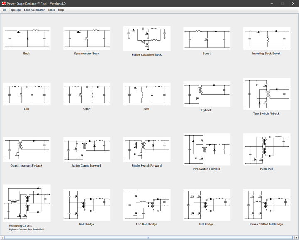Pick the Single Switch Forward diagram
299x240 pixels.
(x=147, y=149)
